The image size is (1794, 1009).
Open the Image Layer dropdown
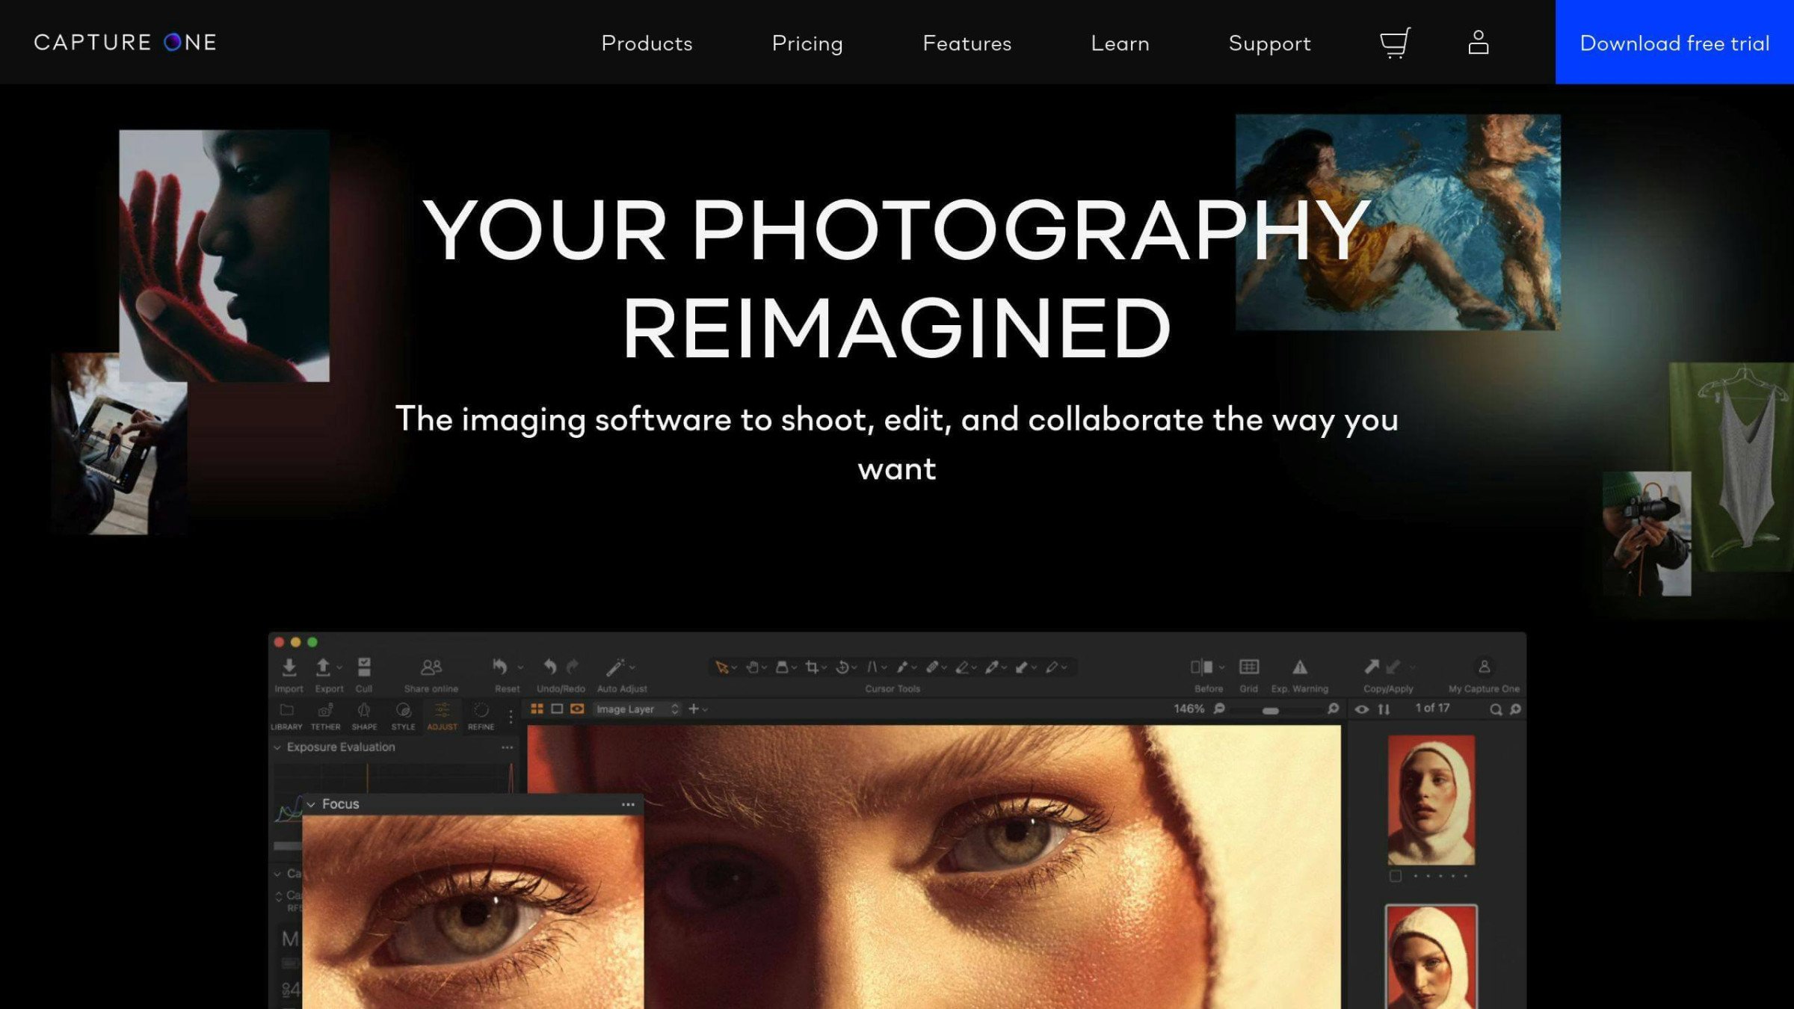pos(638,709)
